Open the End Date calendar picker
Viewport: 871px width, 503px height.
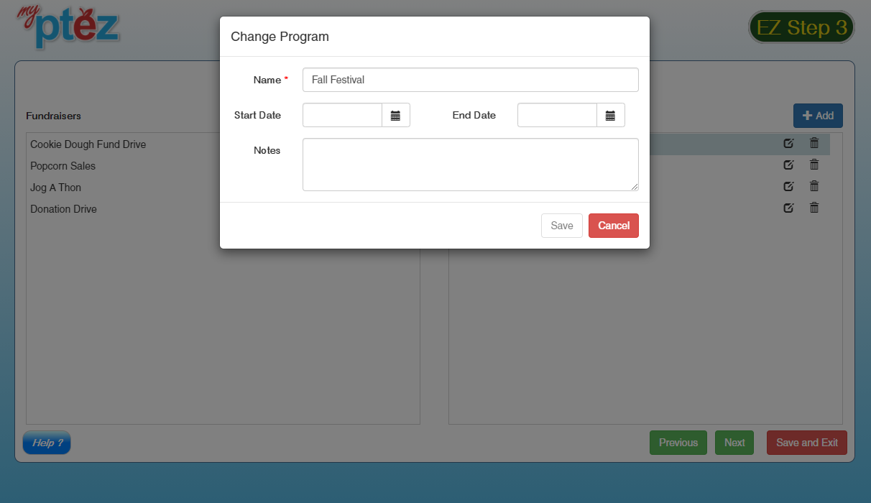pyautogui.click(x=610, y=115)
